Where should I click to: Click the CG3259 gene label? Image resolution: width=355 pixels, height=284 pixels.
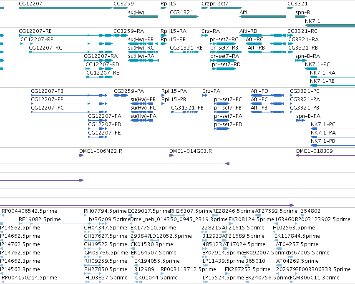click(123, 4)
